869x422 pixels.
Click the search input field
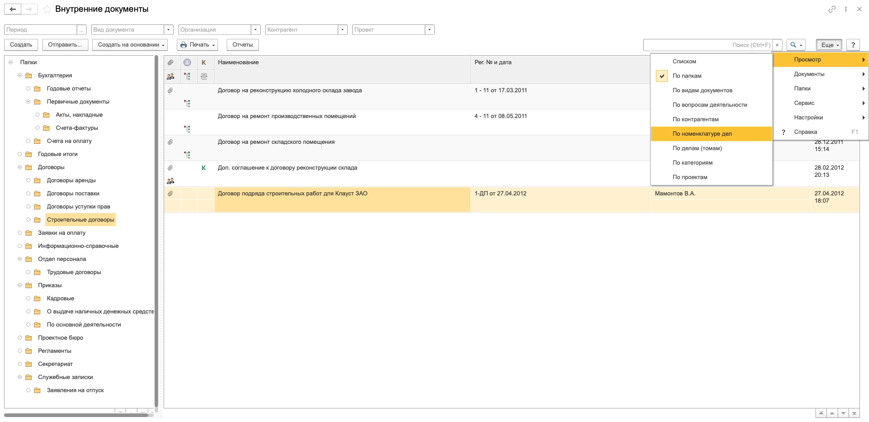pos(707,45)
